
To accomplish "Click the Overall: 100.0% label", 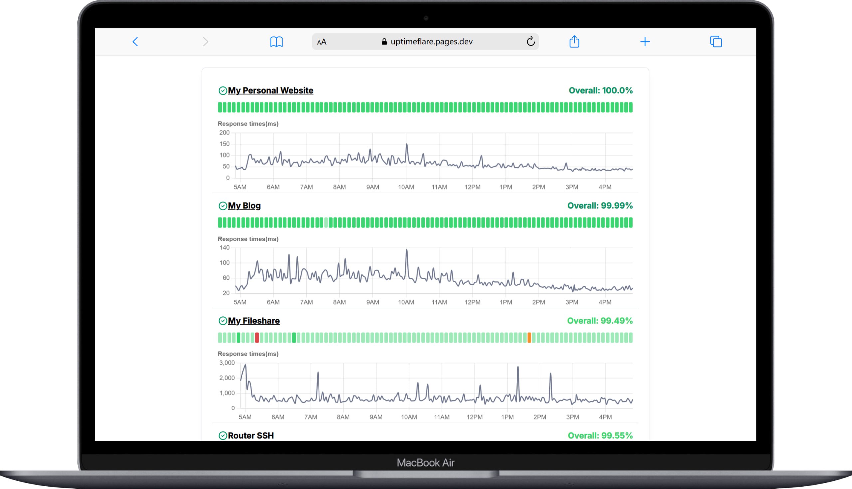I will (600, 91).
